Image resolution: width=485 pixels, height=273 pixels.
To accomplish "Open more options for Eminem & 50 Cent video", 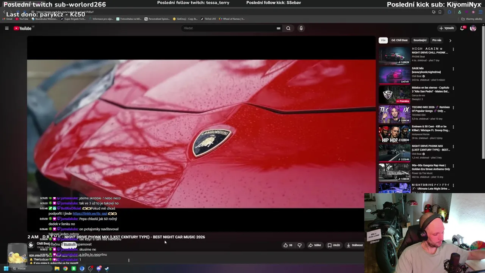I will [453, 127].
